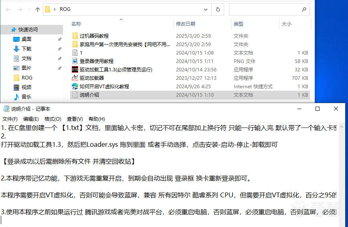Close the 说明介绍 Notepad window
The image size is (348, 227).
point(336,109)
